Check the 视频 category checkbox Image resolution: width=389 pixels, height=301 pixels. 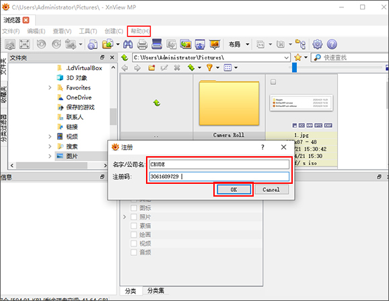point(134,244)
